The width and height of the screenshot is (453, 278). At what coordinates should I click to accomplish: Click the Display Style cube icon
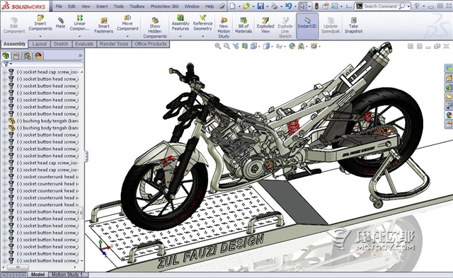point(266,46)
